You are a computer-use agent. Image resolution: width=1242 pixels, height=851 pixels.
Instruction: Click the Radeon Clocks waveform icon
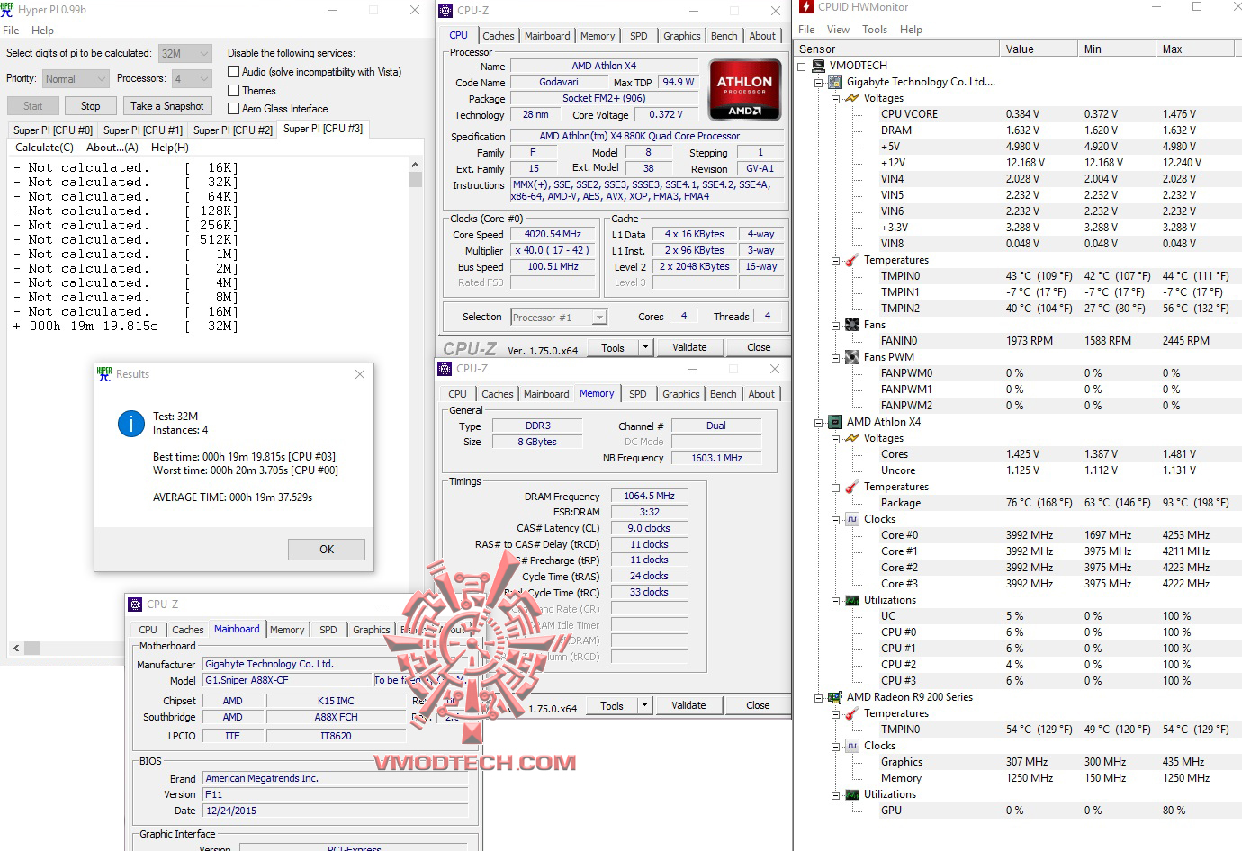[x=852, y=746]
